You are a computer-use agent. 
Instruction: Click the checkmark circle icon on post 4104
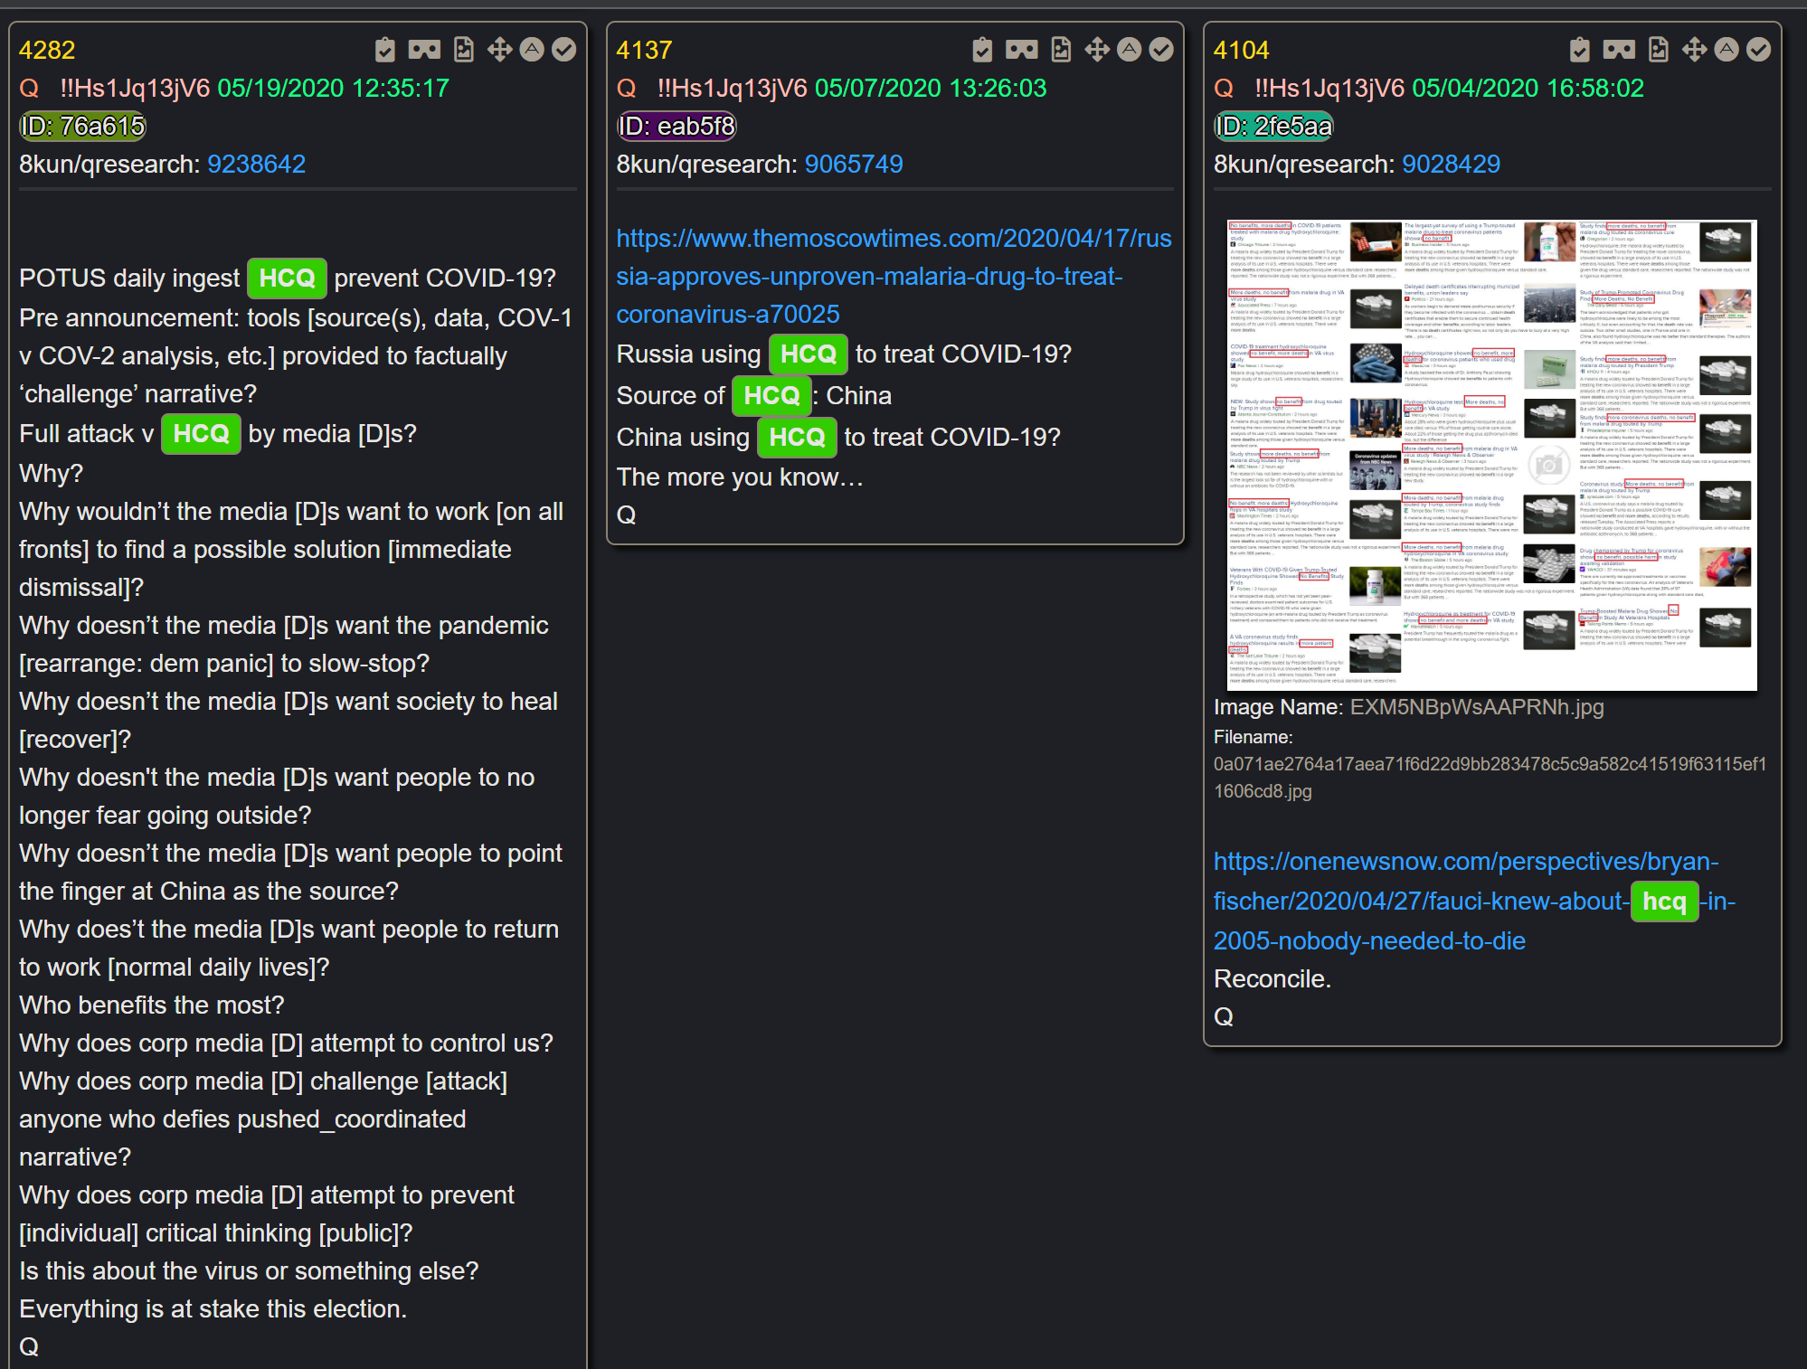tap(1759, 50)
